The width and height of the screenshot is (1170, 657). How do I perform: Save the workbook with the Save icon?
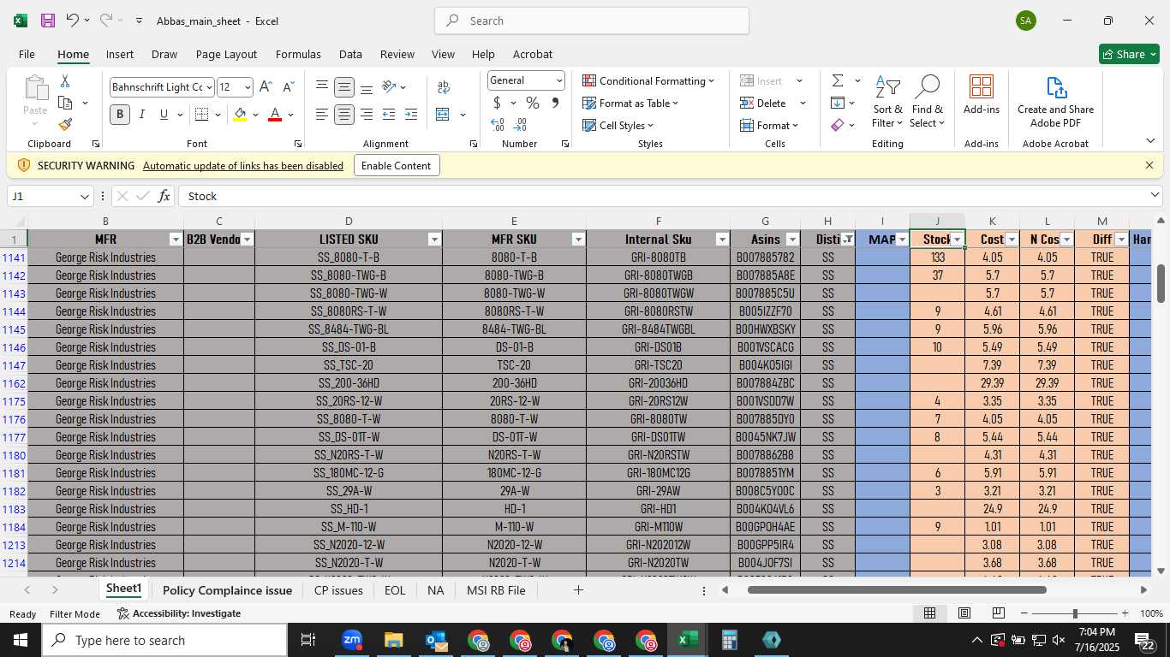[48, 21]
